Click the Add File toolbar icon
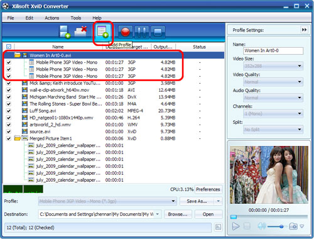314x239 pixels. pyautogui.click(x=65, y=32)
